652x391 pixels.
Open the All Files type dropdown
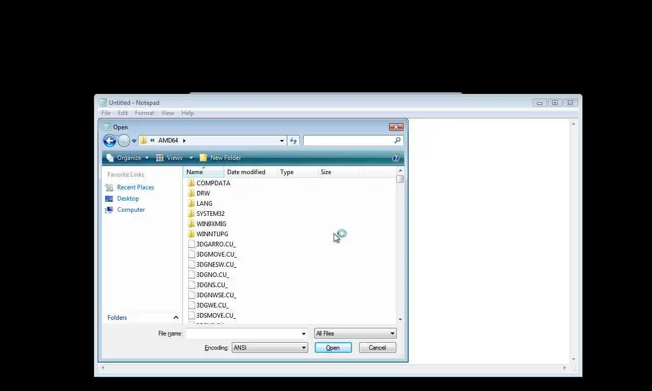355,333
